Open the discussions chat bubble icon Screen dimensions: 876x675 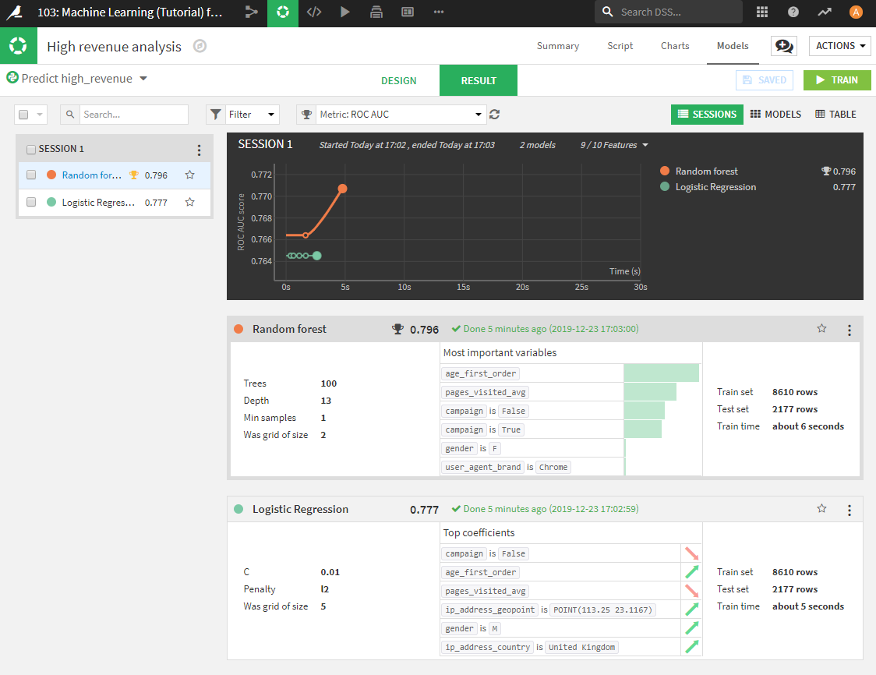pyautogui.click(x=784, y=46)
